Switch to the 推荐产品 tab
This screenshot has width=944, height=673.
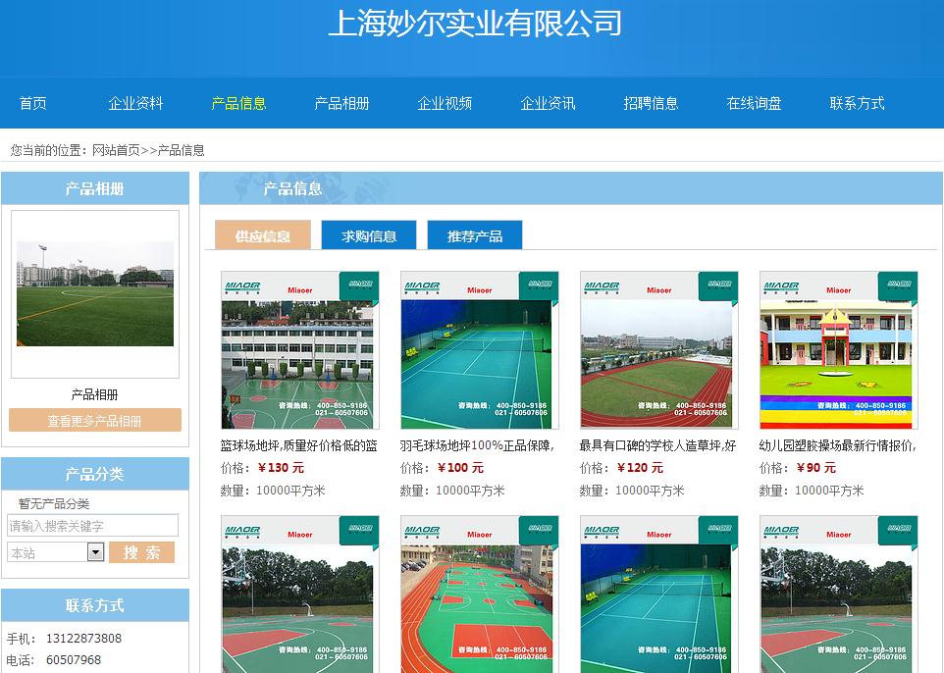click(474, 234)
